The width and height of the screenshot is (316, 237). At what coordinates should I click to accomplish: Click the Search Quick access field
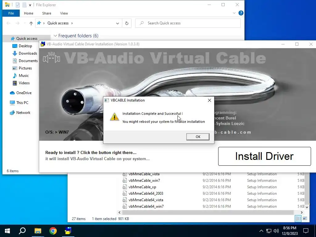coord(188,23)
